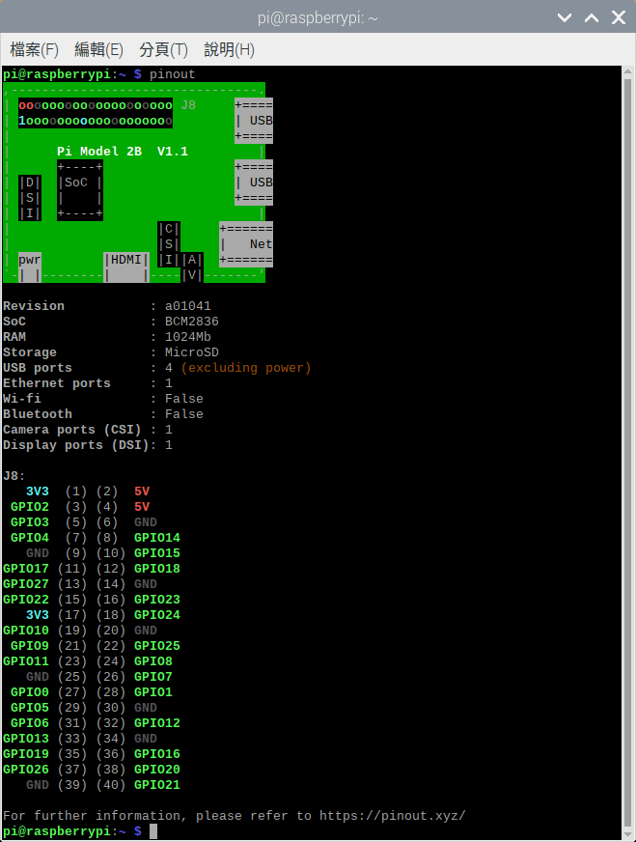Click the 'GPIO15' pin label
This screenshot has height=842, width=636.
[157, 553]
